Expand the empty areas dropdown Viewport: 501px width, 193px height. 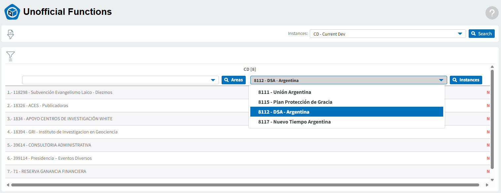120,80
